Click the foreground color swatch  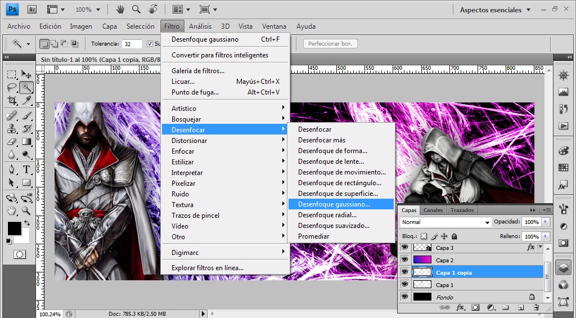pyautogui.click(x=14, y=228)
